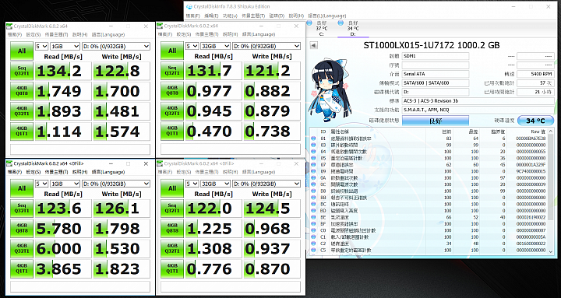Viewport: 561px width, 298px height.
Task: Click the blue status orb for SMART row C5
Action: tap(313, 250)
